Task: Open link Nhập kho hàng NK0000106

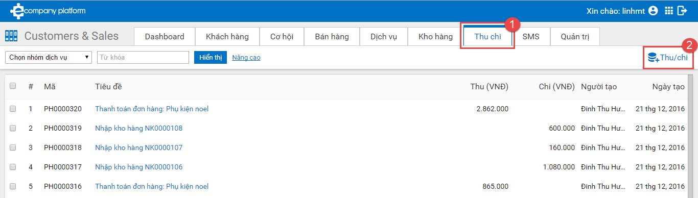Action: point(138,167)
